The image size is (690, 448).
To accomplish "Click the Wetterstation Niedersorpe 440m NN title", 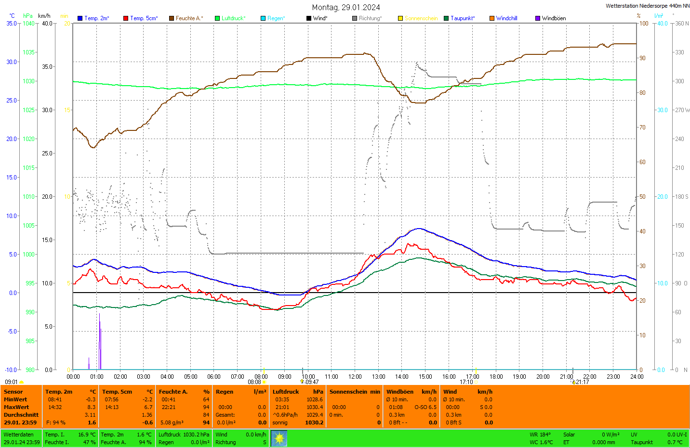I will pyautogui.click(x=647, y=6).
